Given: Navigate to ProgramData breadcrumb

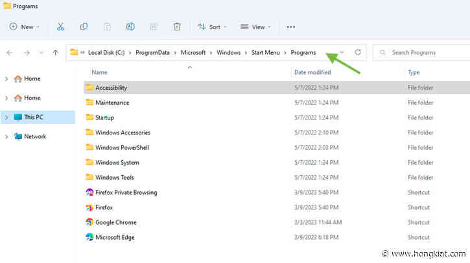Looking at the screenshot, I should 152,52.
